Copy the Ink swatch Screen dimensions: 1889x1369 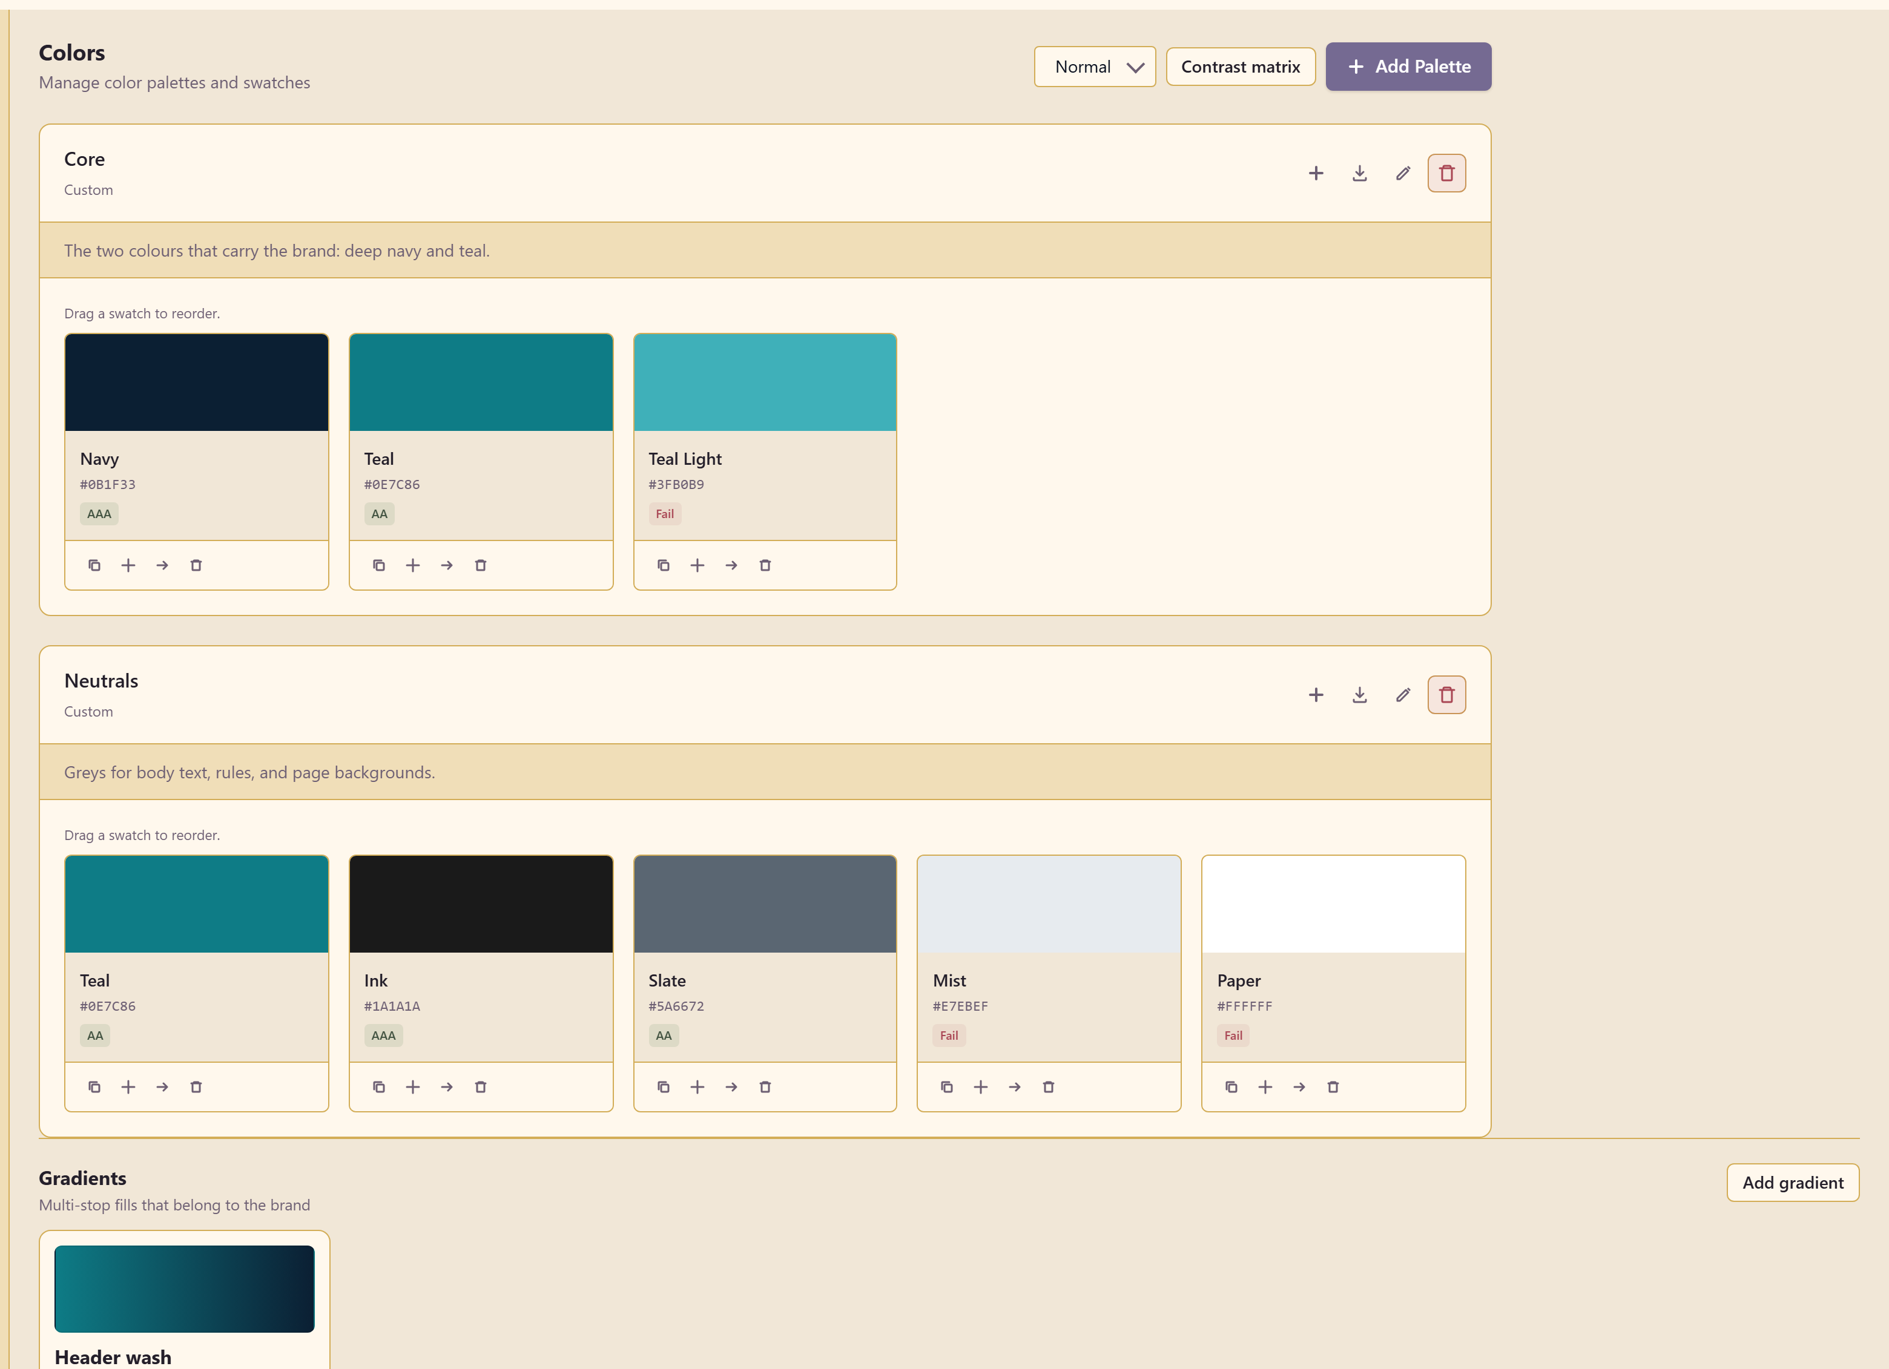[x=379, y=1087]
